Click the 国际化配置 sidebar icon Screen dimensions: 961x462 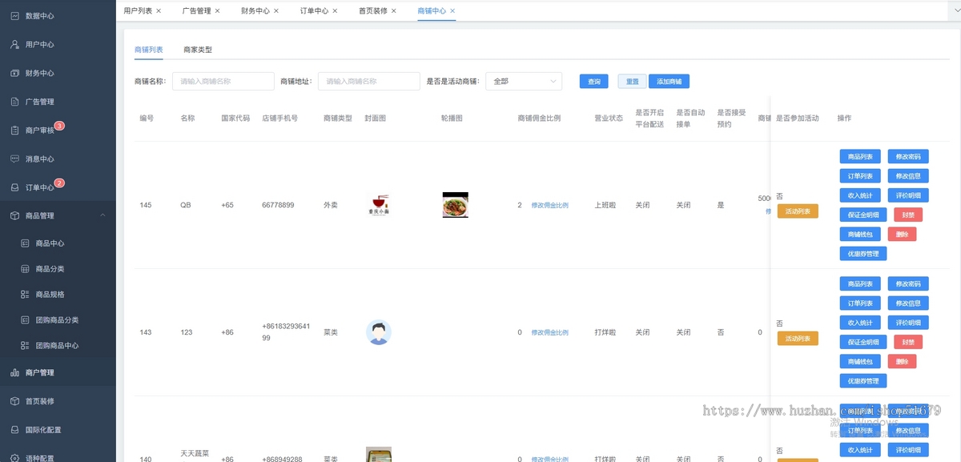coord(14,430)
